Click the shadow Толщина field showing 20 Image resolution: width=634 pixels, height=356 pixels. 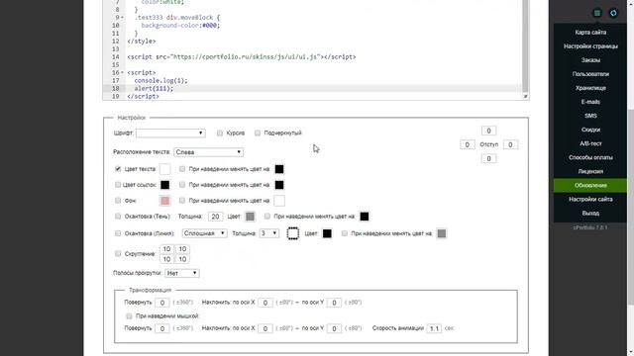pos(216,217)
